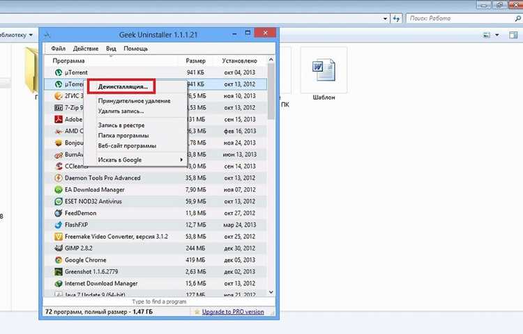Click the ESET NOD32 Antivirus icon
Screen dimensions: 523x334
click(x=59, y=201)
